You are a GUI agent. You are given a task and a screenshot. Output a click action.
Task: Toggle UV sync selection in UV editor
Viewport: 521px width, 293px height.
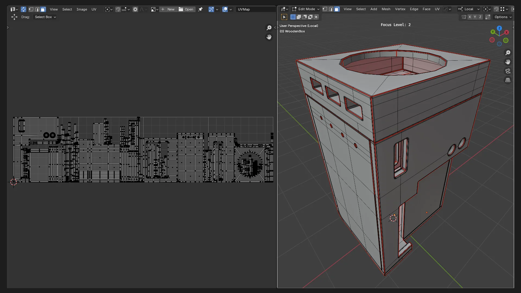[24, 9]
